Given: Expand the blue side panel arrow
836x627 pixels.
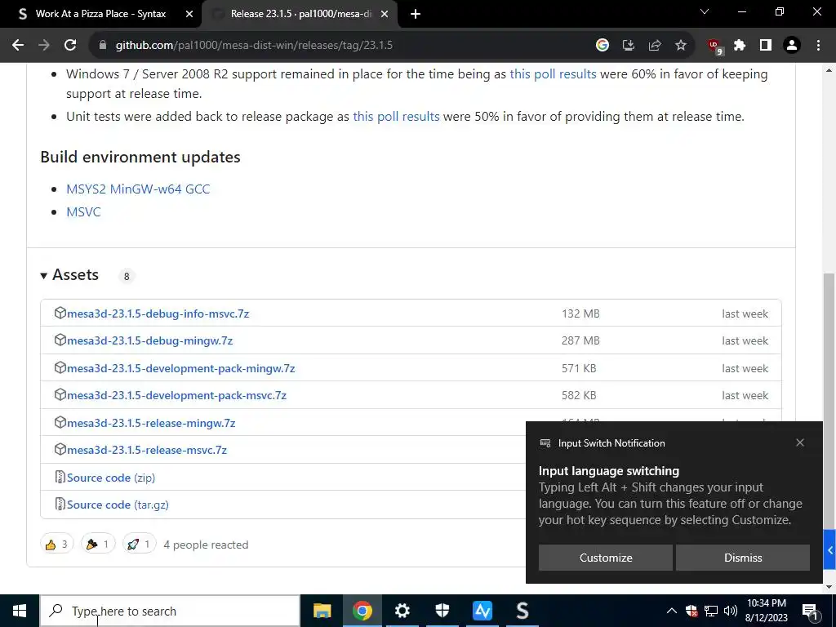Looking at the screenshot, I should point(829,549).
